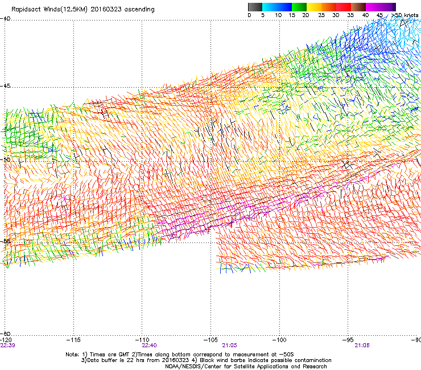Click the dark purple 45-50 knots legend swatch
421x370 pixels.
pyautogui.click(x=388, y=7)
